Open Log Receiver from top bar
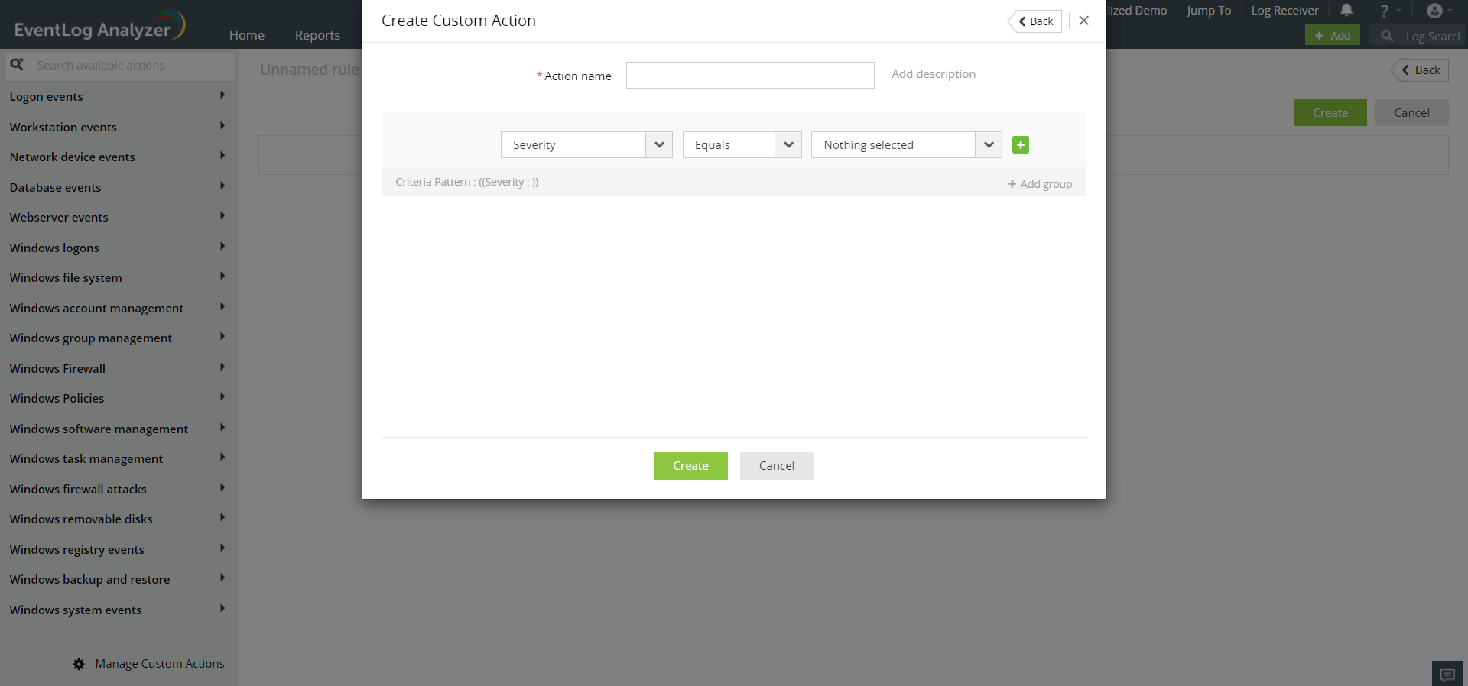1468x686 pixels. pyautogui.click(x=1284, y=11)
